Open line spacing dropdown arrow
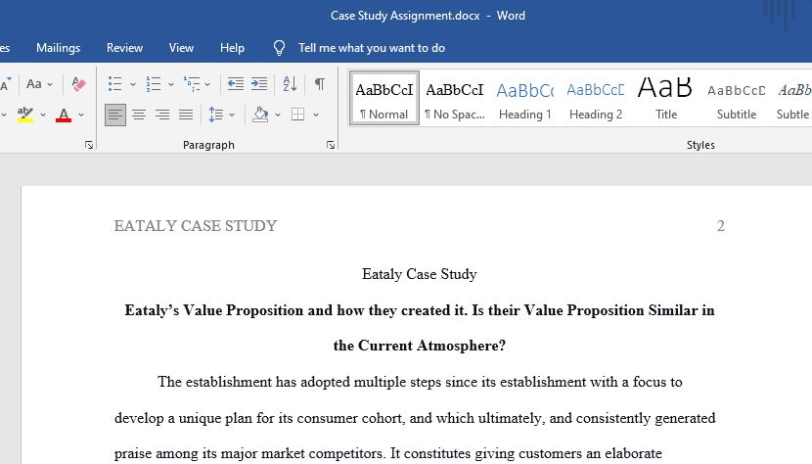Viewport: 812px width, 464px height. pos(232,115)
